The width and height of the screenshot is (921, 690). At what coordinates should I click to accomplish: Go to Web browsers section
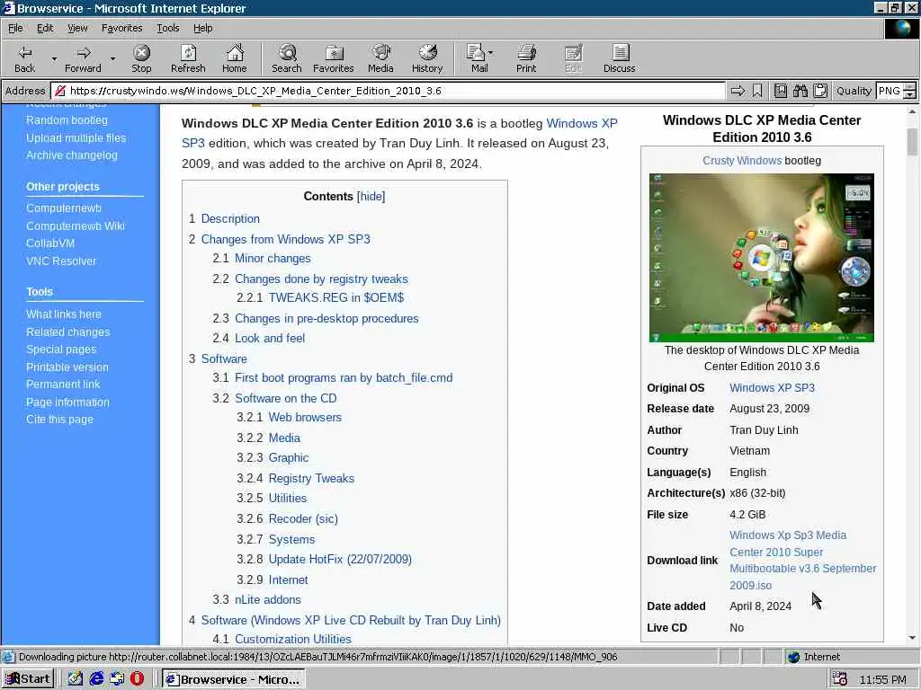305,417
